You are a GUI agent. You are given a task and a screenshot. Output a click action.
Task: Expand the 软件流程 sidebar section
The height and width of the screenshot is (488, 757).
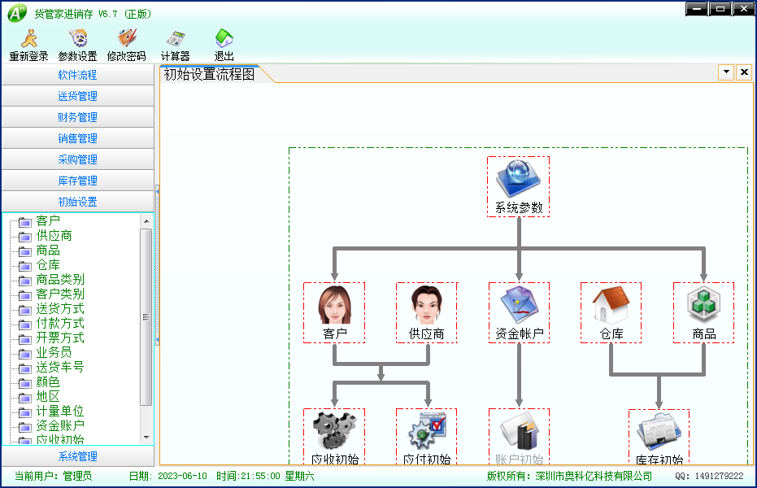coord(78,75)
